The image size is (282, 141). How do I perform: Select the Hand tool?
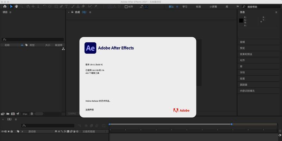pyautogui.click(x=16, y=6)
